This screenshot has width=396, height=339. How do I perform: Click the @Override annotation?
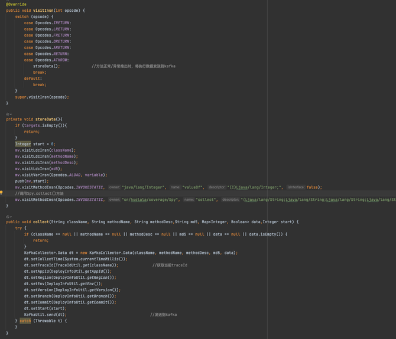click(x=16, y=4)
